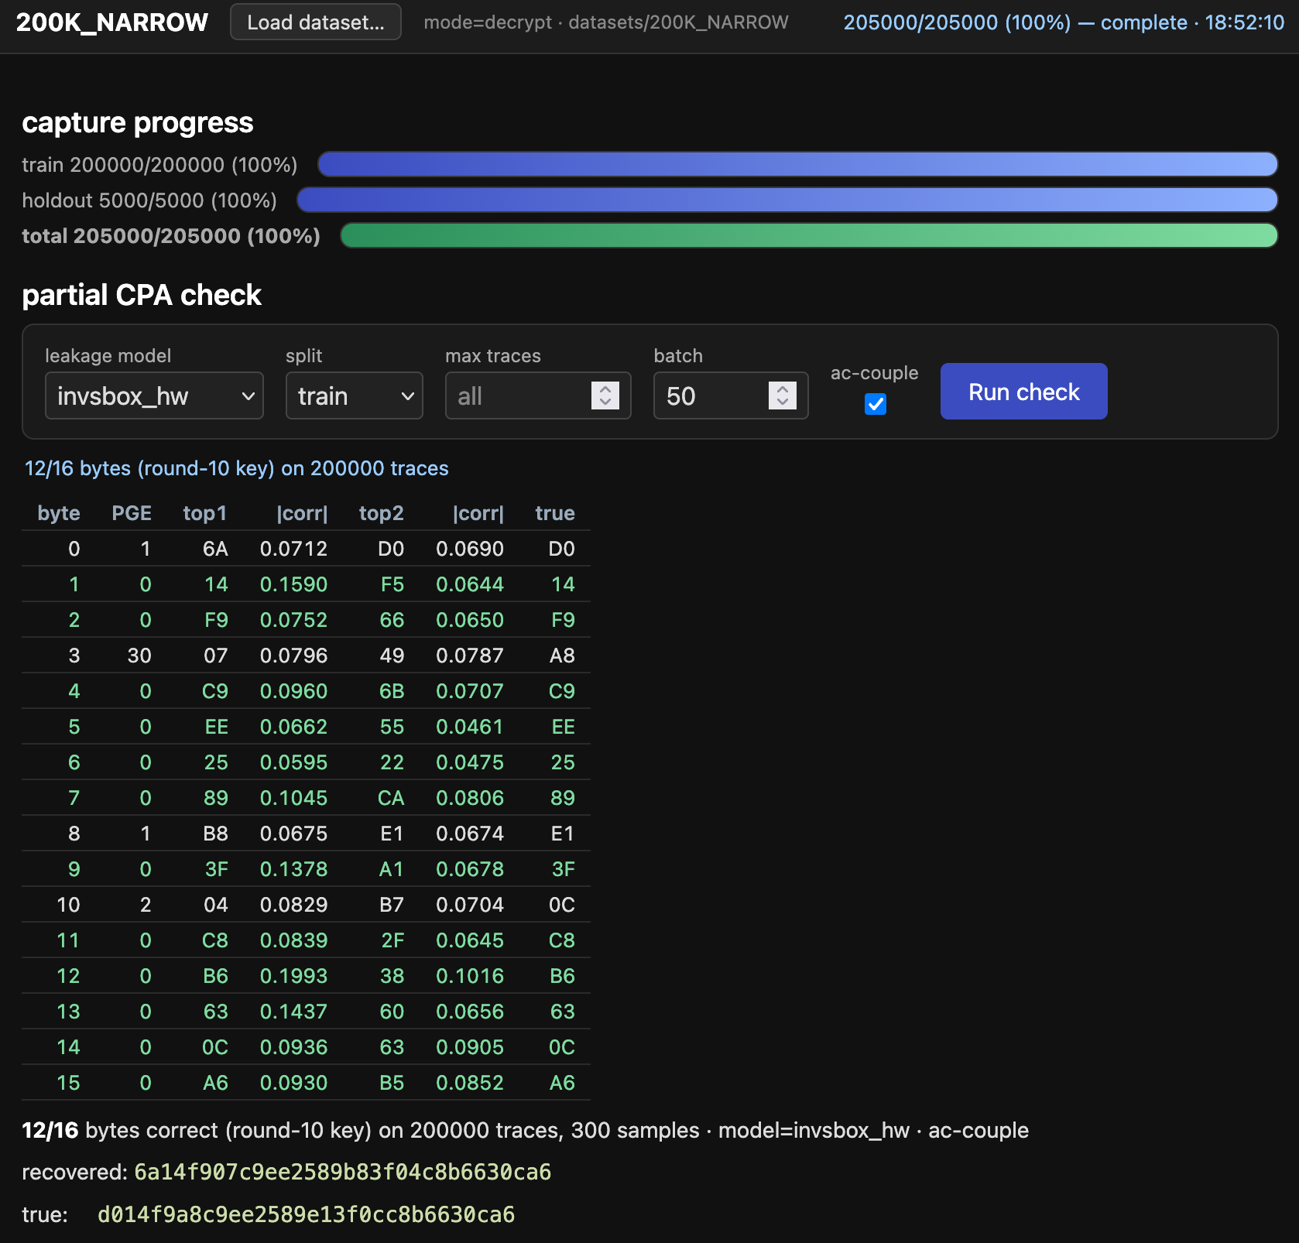Open the split dropdown set to train
This screenshot has height=1243, width=1299.
pos(354,395)
